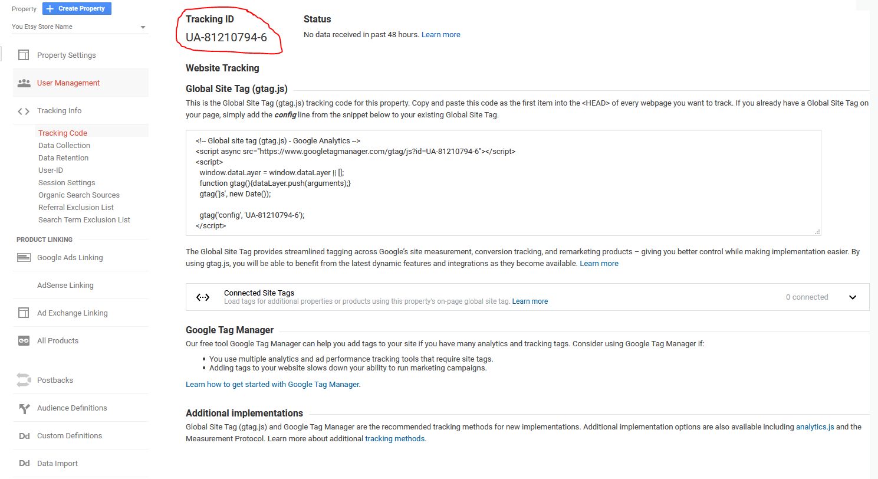Click the Create Property button
Viewport: 878px width, 479px height.
[x=77, y=9]
